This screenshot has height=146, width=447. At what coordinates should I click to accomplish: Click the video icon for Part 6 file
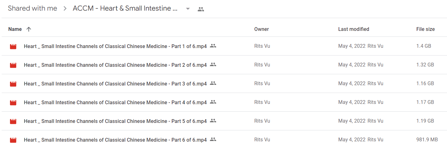coord(13,140)
